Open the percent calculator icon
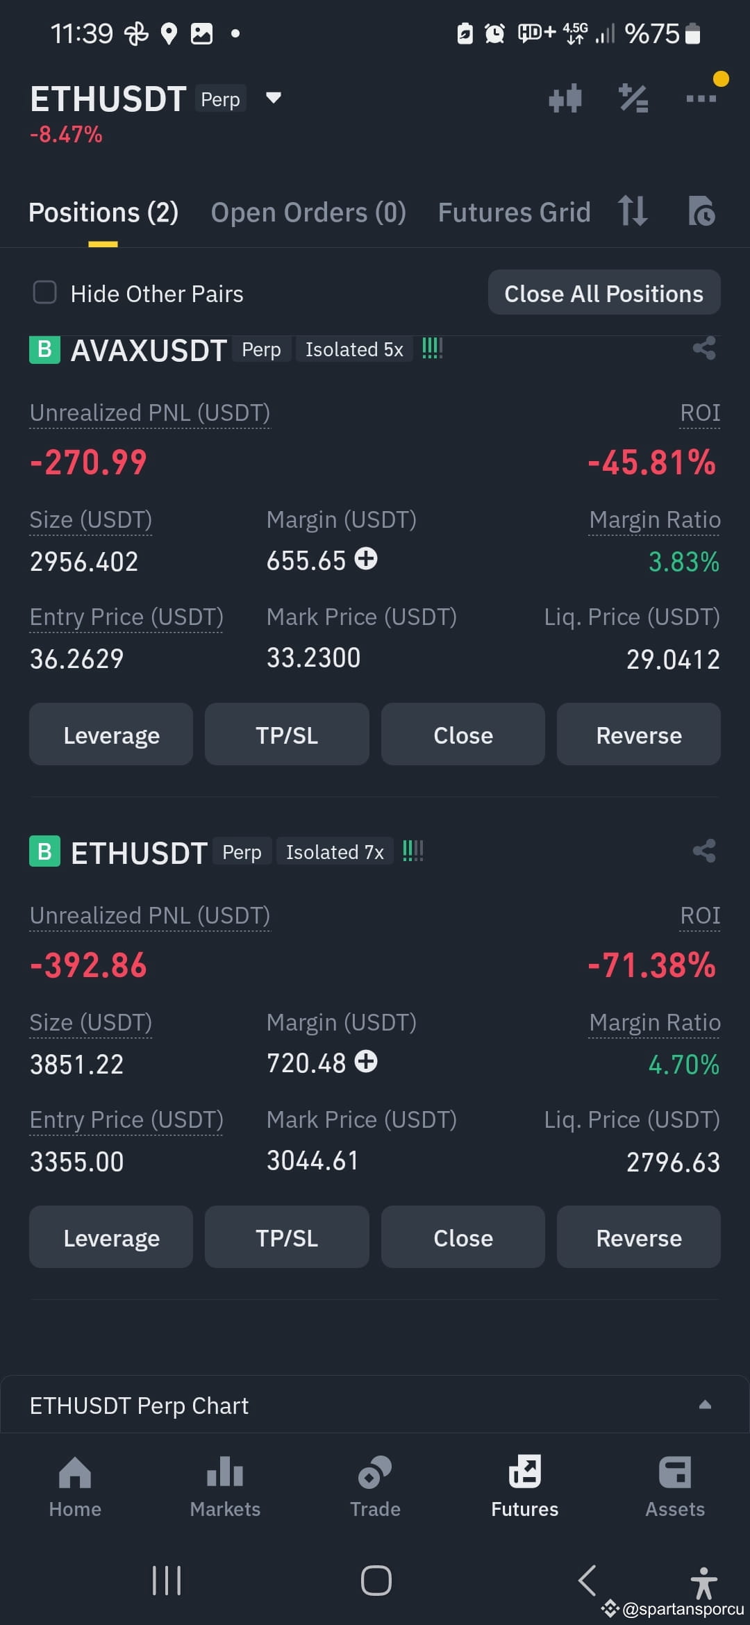This screenshot has width=750, height=1625. 633,99
